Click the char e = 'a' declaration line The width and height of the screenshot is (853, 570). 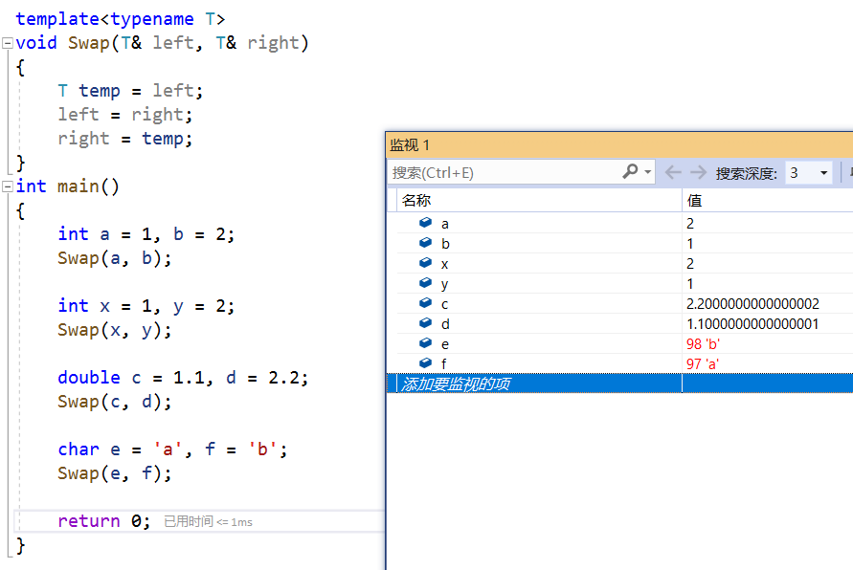point(172,449)
